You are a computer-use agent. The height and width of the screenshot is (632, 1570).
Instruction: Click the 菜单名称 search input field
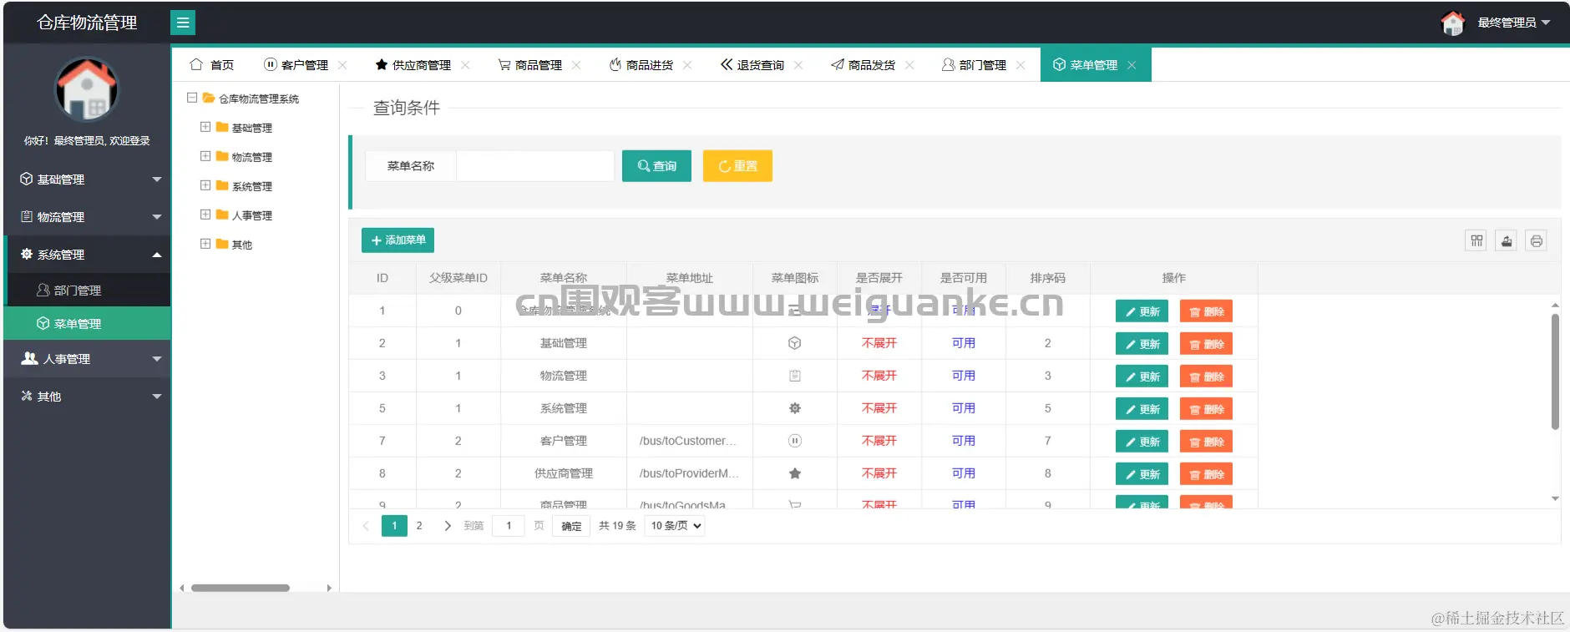[x=535, y=166]
